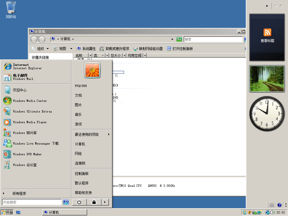Open 图片 from the Start menu
Viewport: 288px width, 216px height.
click(92, 105)
